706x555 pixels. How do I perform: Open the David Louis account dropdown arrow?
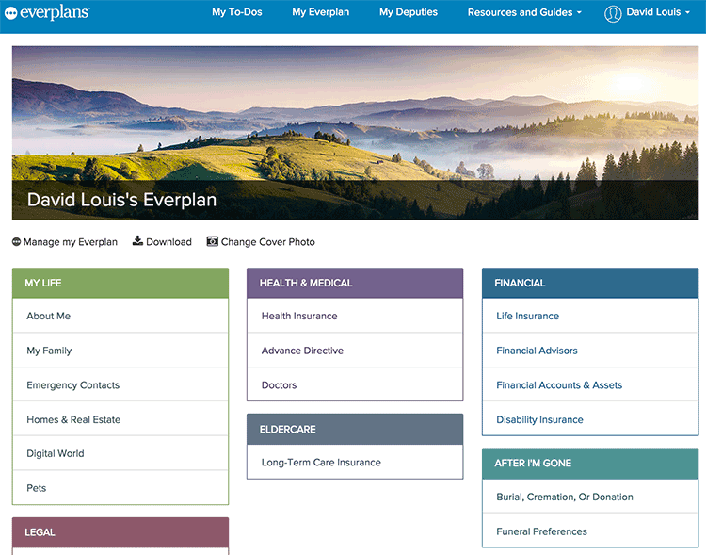pyautogui.click(x=687, y=12)
